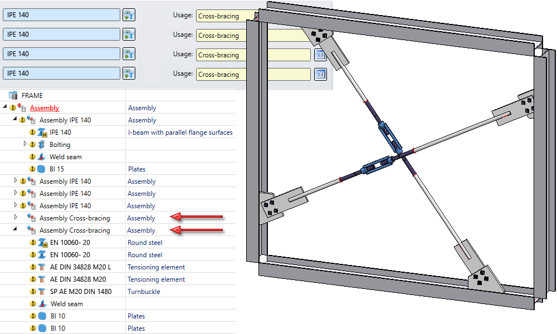Select the red Assembly link in tree
The height and width of the screenshot is (334, 557).
(x=45, y=108)
